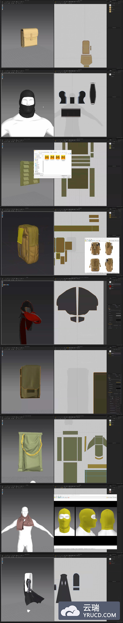Select first Marvelous Designer file in file dialog
Viewport: 123px width, 623px height.
point(47,157)
